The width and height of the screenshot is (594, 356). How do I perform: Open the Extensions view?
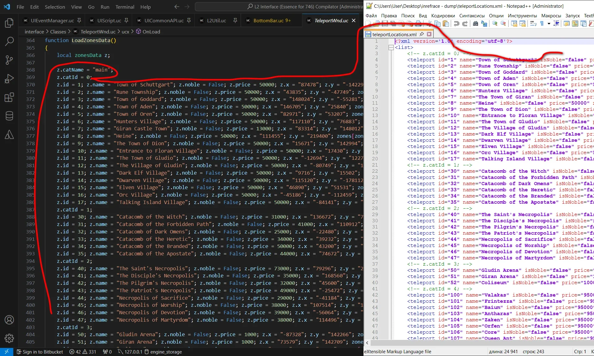(9, 97)
